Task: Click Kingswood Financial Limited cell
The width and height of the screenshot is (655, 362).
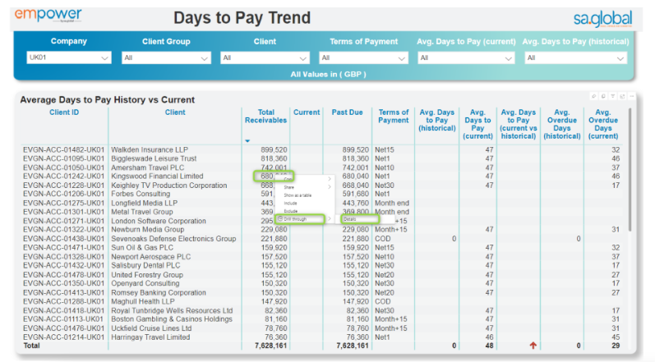Action: click(157, 176)
